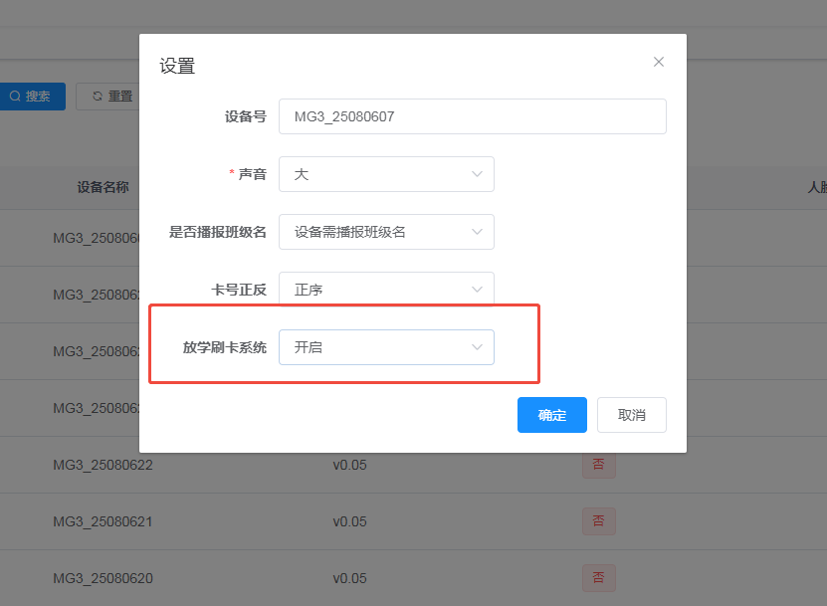Click the 设备号 input containing MG3_25080607
Screen dimensions: 827x606
click(x=473, y=115)
